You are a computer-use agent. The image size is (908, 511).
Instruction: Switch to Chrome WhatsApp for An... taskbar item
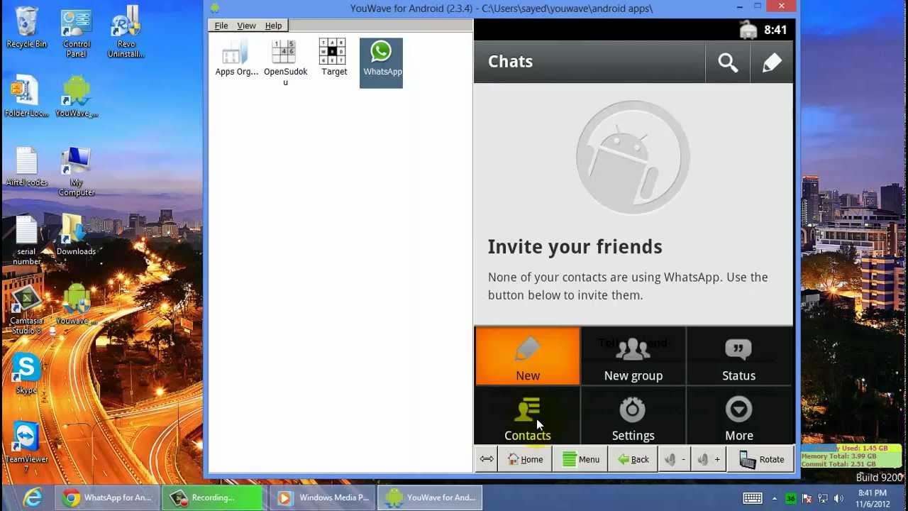point(107,498)
